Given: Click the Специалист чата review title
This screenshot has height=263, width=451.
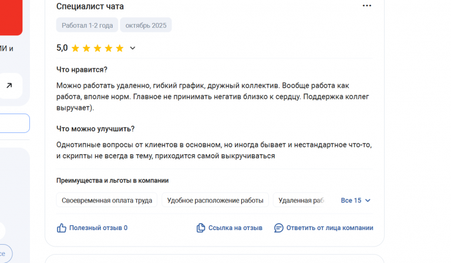Looking at the screenshot, I should pyautogui.click(x=90, y=6).
